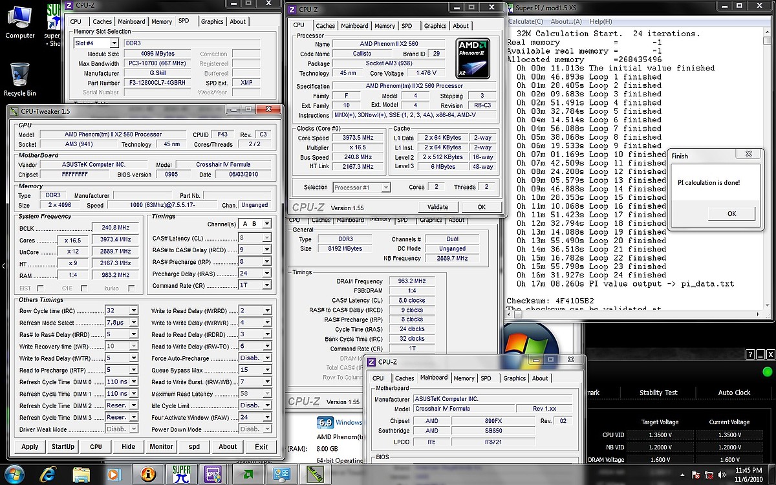This screenshot has width=776, height=485.
Task: Toggle the turbo checkbox in CPU-Tweaker
Action: pos(131,288)
